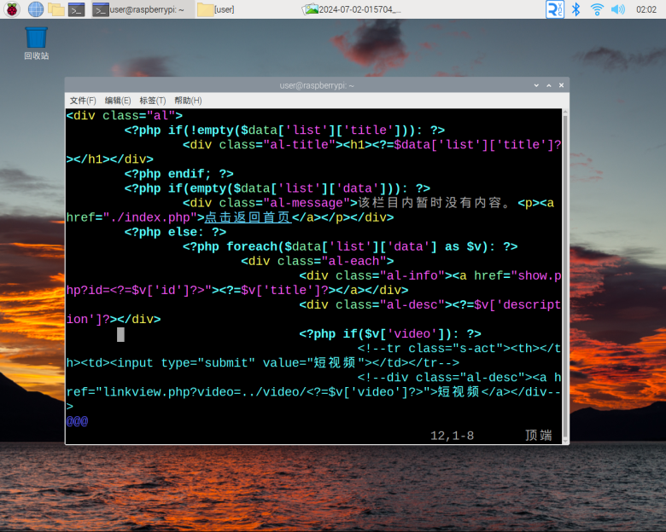This screenshot has height=532, width=666.
Task: Open the Bluetooth tray menu
Action: point(576,9)
